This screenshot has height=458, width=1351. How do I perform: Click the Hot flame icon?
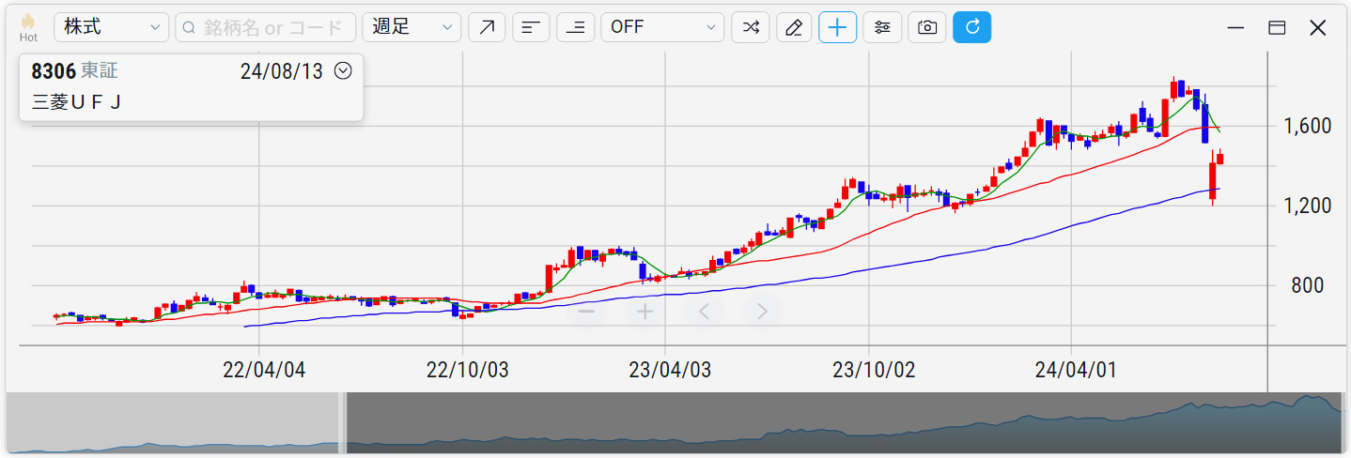[27, 27]
